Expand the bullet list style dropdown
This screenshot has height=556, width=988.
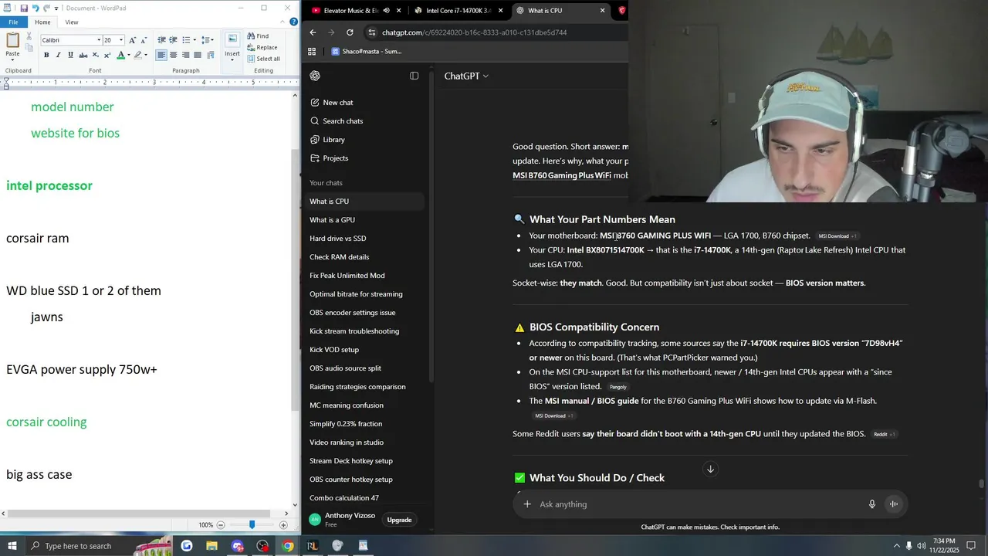195,40
